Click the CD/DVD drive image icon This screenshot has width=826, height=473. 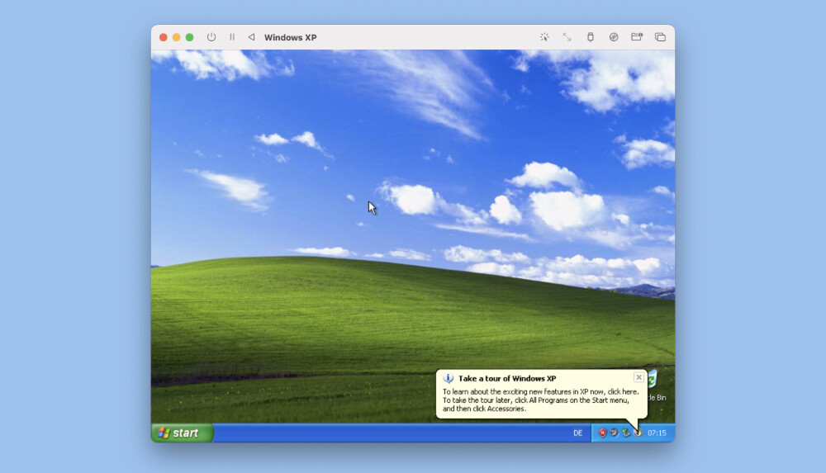614,37
